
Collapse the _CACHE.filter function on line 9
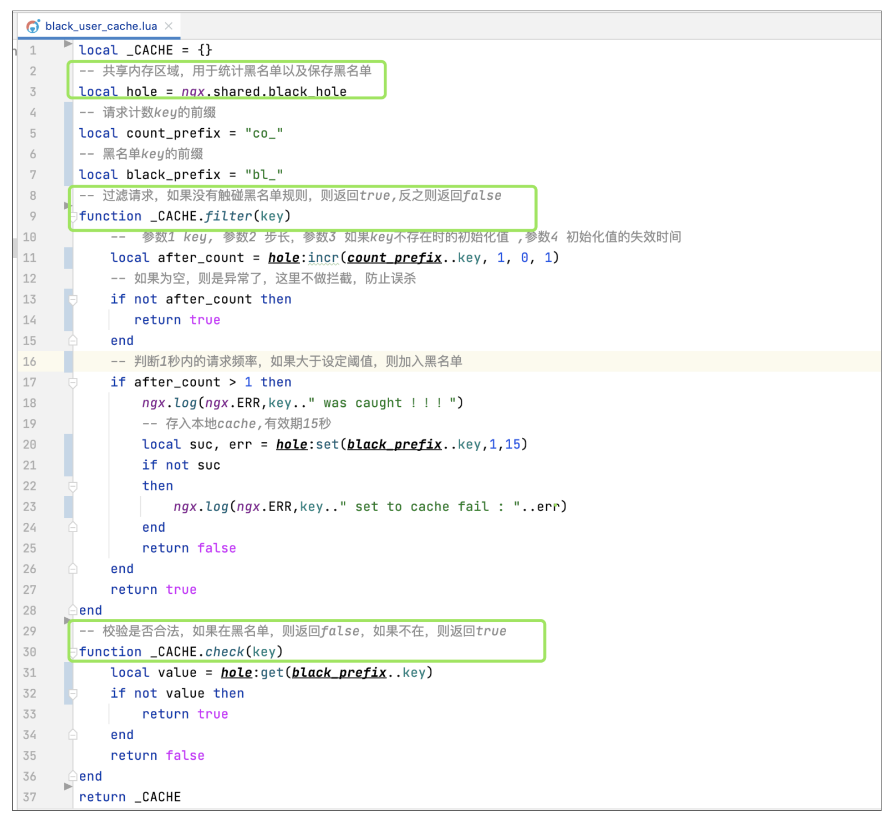73,216
